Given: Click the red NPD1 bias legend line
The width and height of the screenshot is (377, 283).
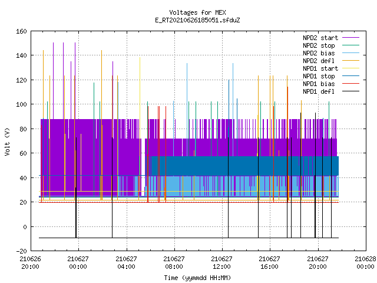Looking at the screenshot, I should coord(350,84).
